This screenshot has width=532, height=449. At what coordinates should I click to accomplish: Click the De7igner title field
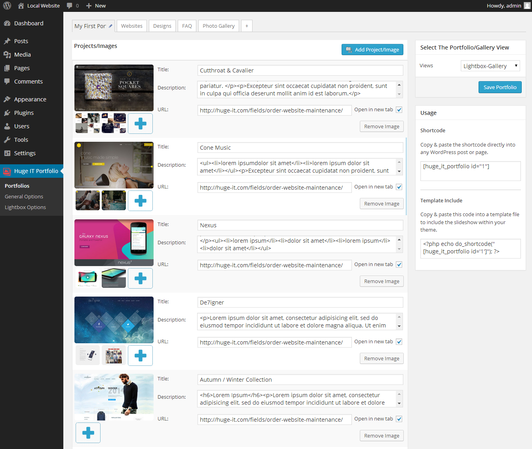point(300,303)
